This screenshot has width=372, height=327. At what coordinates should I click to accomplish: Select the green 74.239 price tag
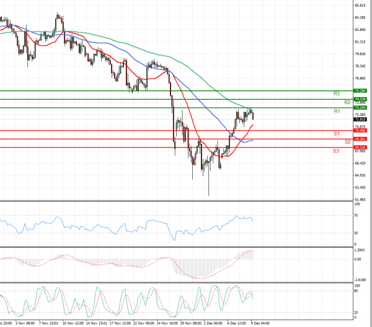pyautogui.click(x=360, y=99)
